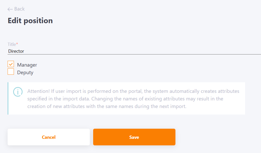Cancel editing the position
The width and height of the screenshot is (261, 153).
[49, 137]
